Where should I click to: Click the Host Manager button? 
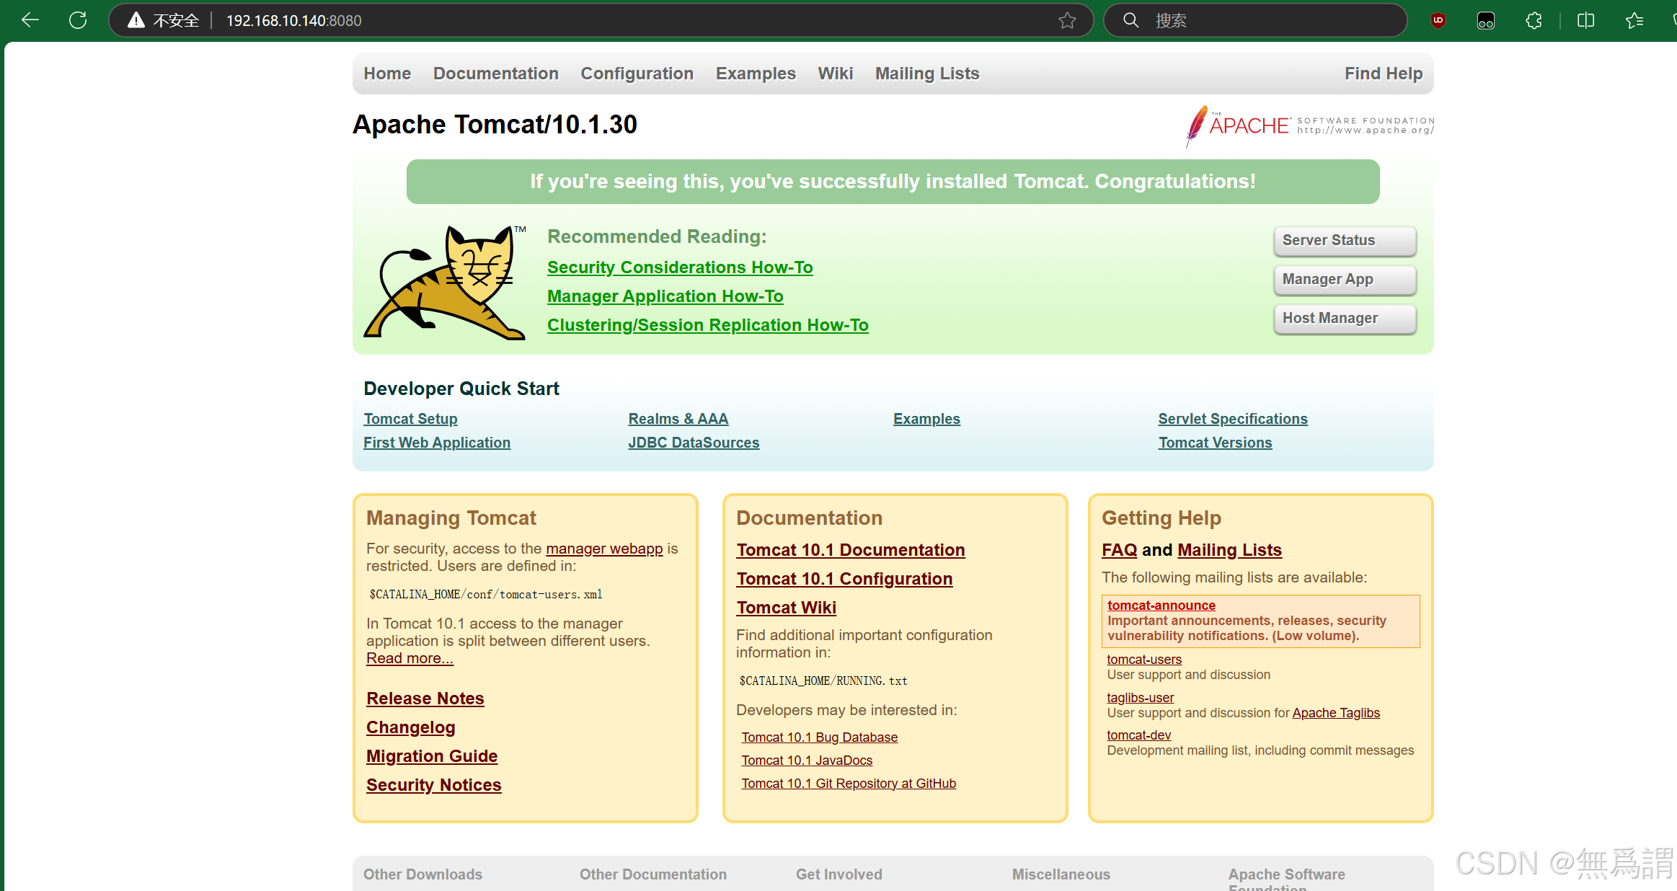tap(1344, 318)
